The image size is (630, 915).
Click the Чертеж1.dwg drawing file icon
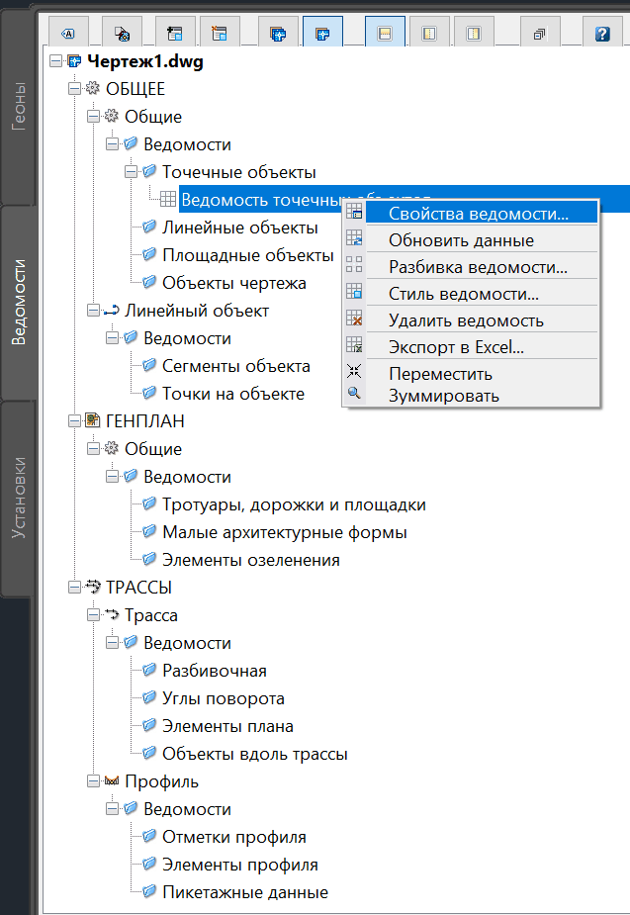(x=73, y=61)
